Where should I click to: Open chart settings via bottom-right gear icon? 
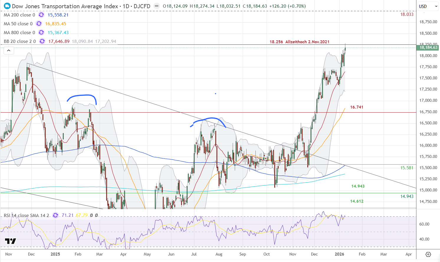(428, 254)
